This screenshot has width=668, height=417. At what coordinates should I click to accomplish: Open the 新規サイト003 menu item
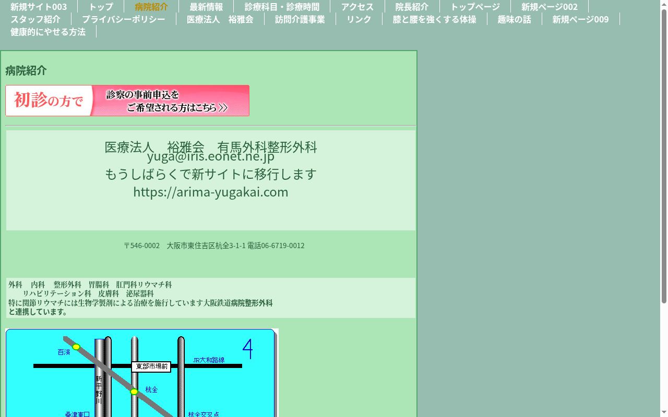click(39, 7)
